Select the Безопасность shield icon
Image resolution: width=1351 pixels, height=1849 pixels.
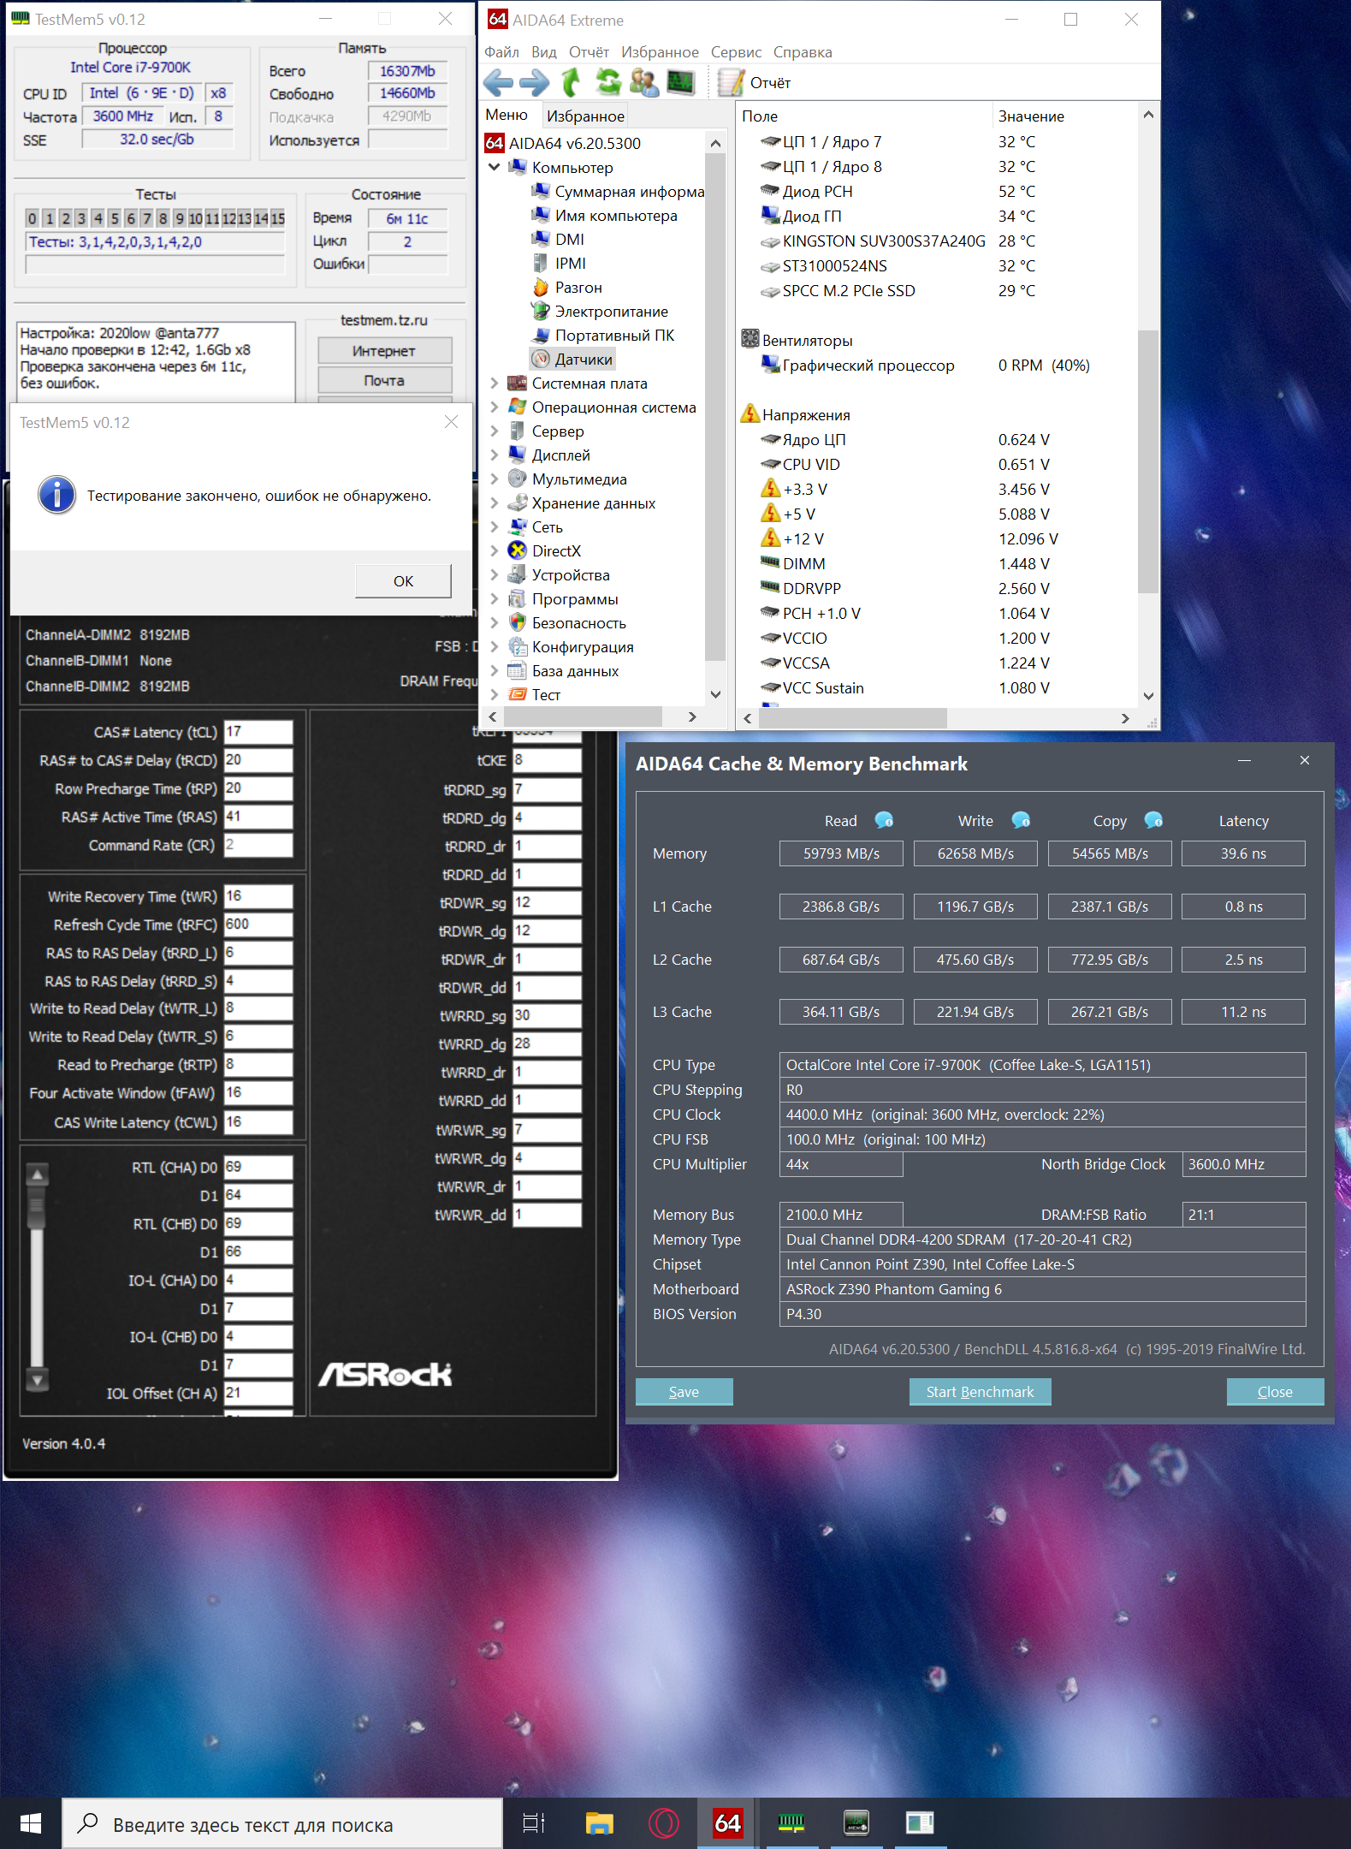pos(517,622)
